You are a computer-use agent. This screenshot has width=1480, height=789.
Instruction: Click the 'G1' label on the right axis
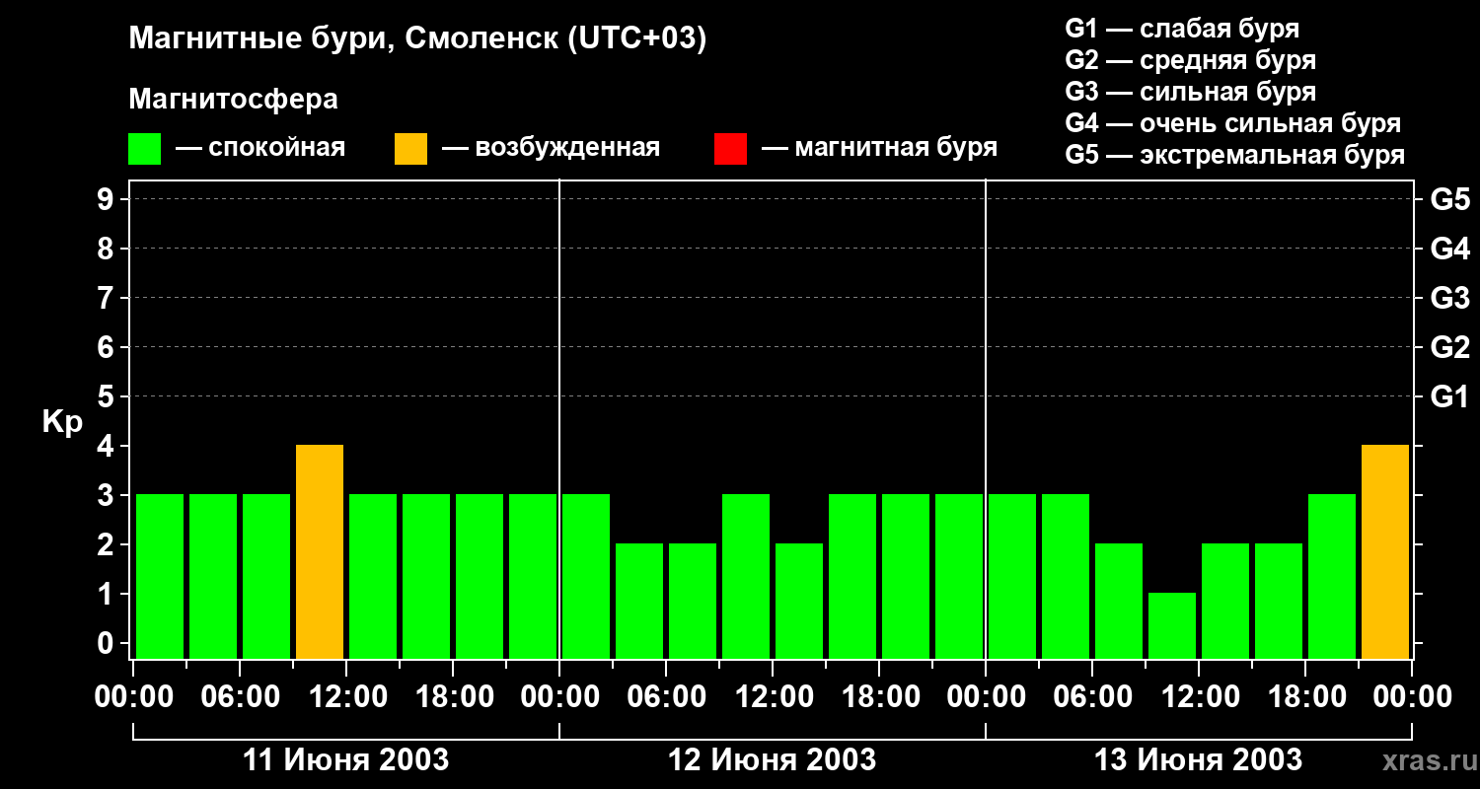click(x=1449, y=396)
